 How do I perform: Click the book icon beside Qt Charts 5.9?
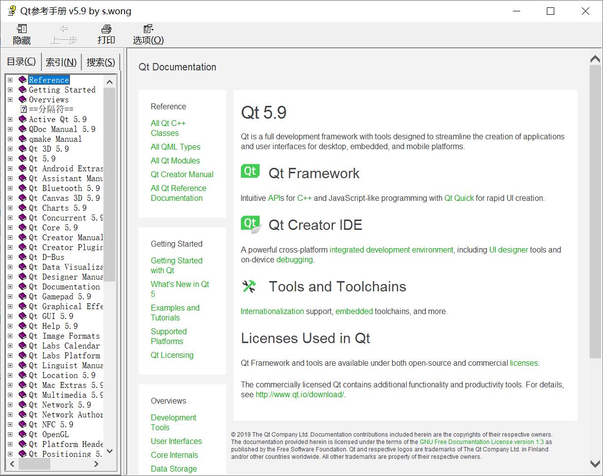coord(23,208)
